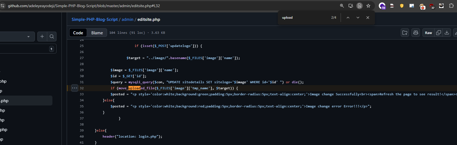
Task: Click 'mysqli_query' in line 31
Action: point(140,82)
